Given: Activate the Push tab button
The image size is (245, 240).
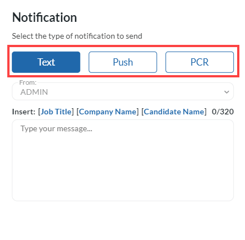Looking at the screenshot, I should [x=123, y=62].
